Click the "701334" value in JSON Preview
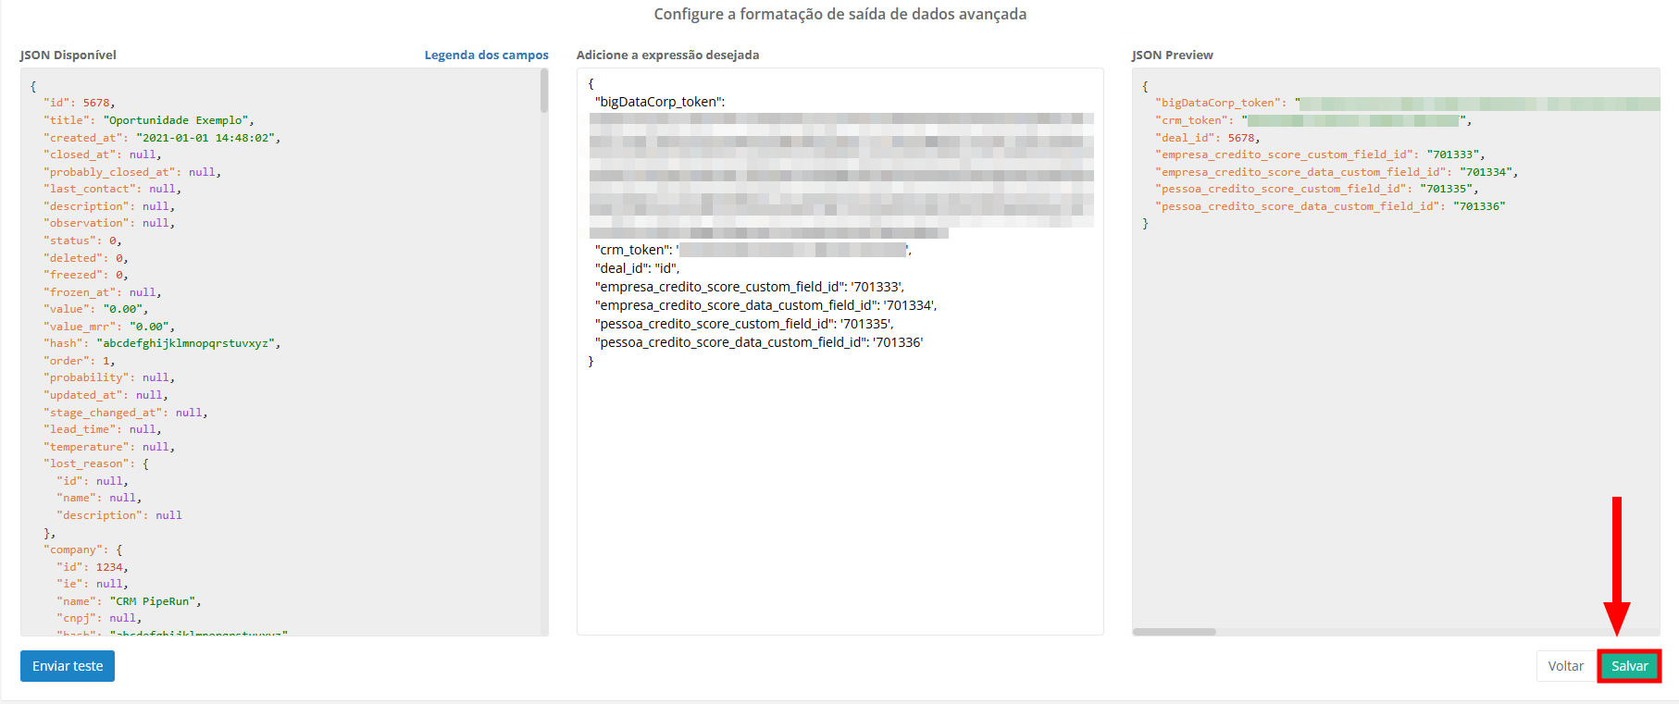 (x=1486, y=172)
